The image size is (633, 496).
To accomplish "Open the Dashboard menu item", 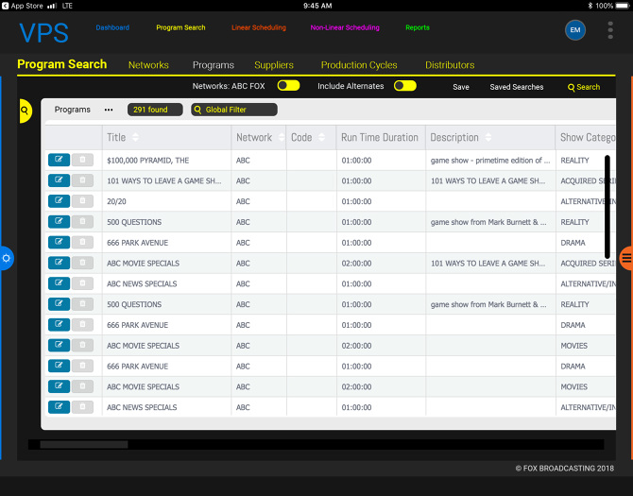I will (x=112, y=27).
